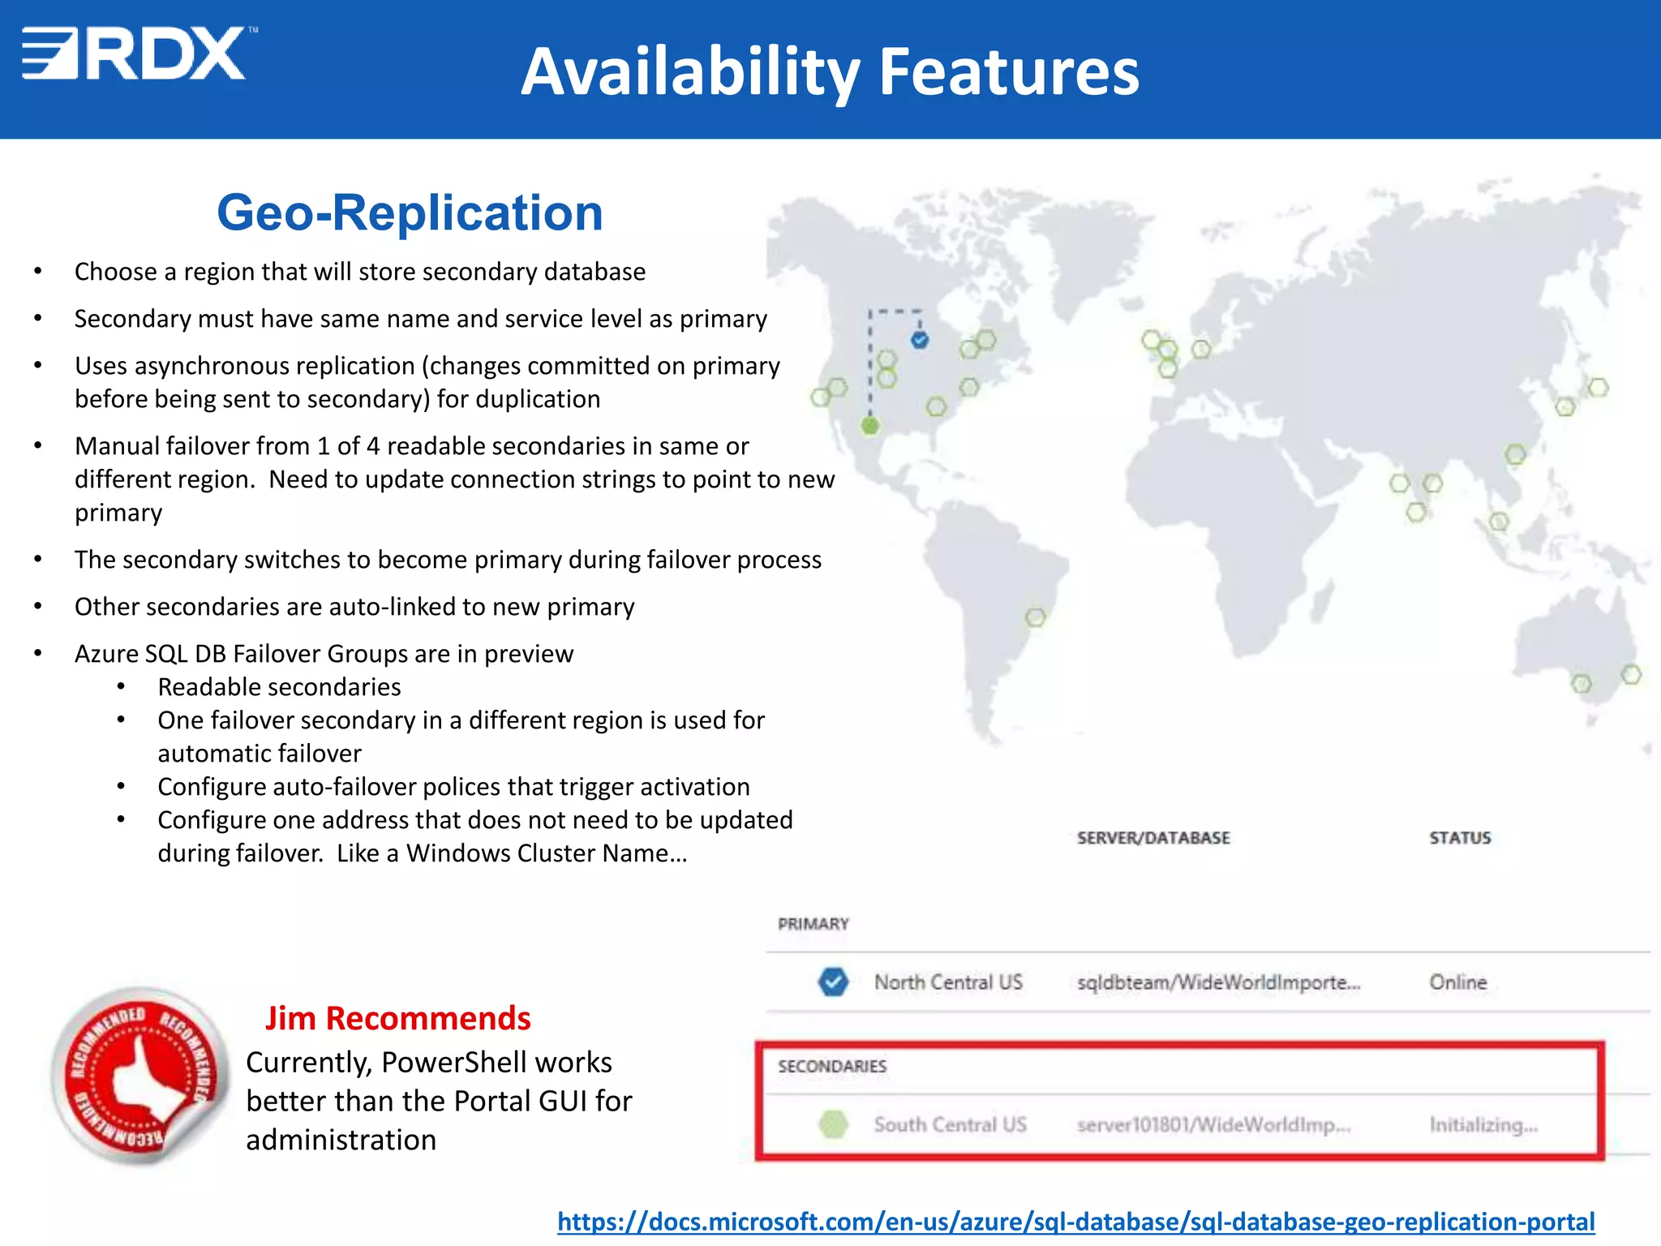Click the "Availability Features" title

click(830, 71)
